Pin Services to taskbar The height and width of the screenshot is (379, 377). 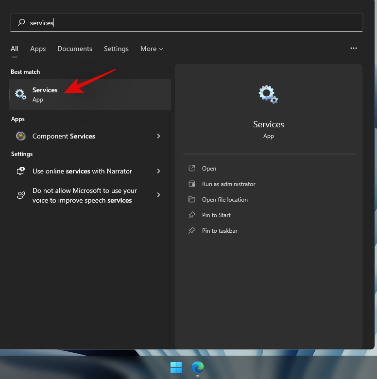(220, 231)
